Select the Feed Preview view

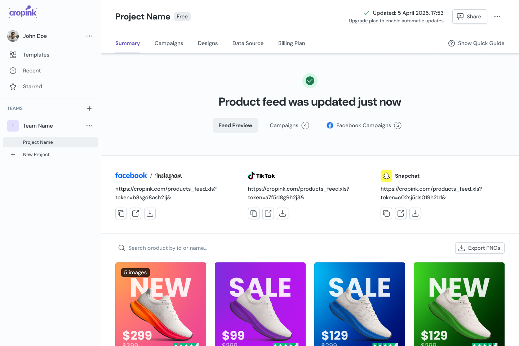(x=235, y=125)
